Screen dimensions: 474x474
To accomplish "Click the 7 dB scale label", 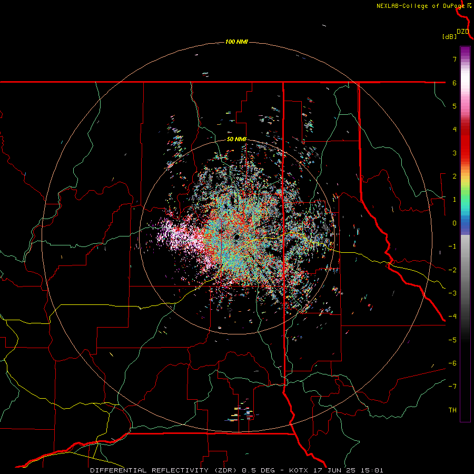I will tap(455, 59).
